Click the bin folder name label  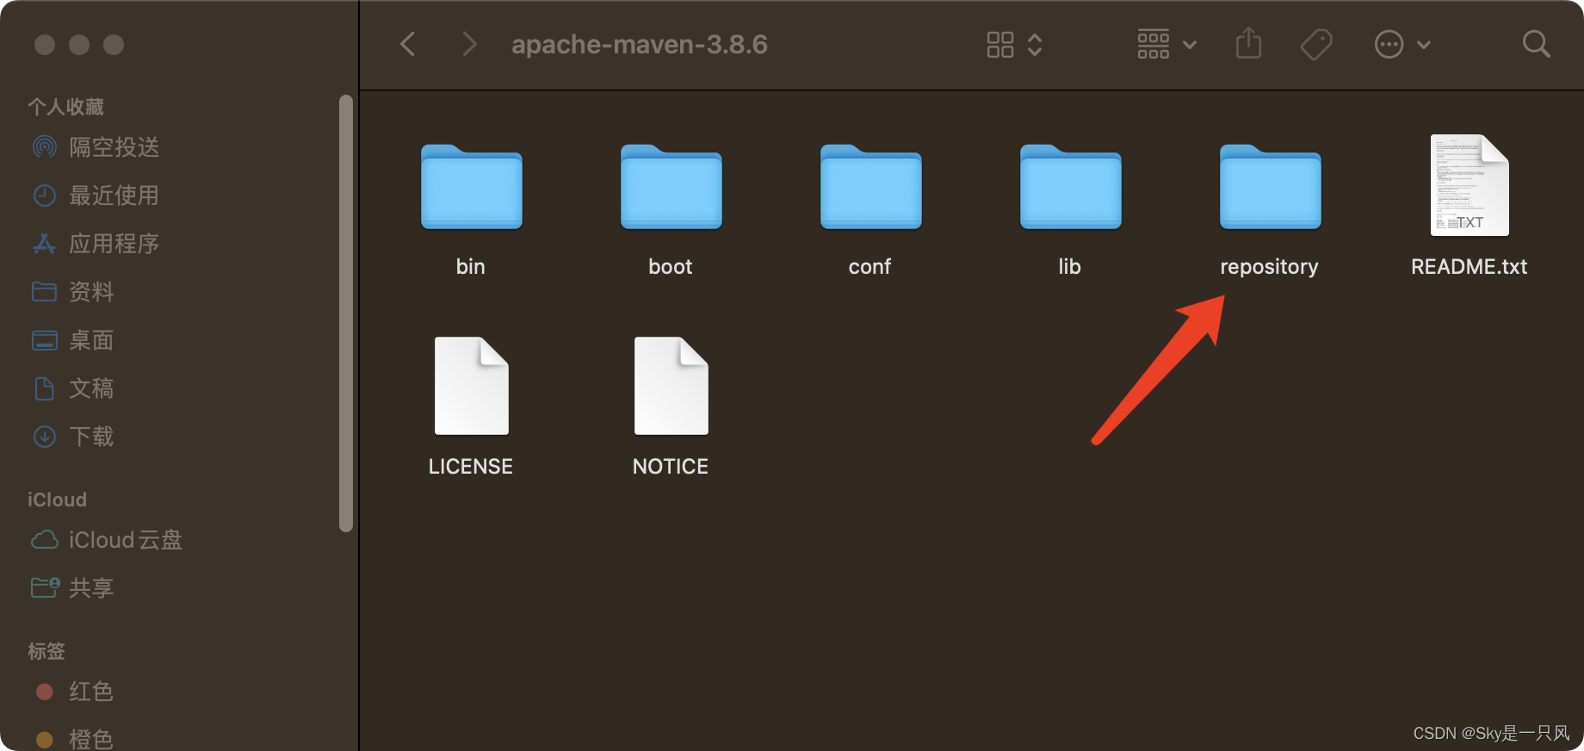471,267
